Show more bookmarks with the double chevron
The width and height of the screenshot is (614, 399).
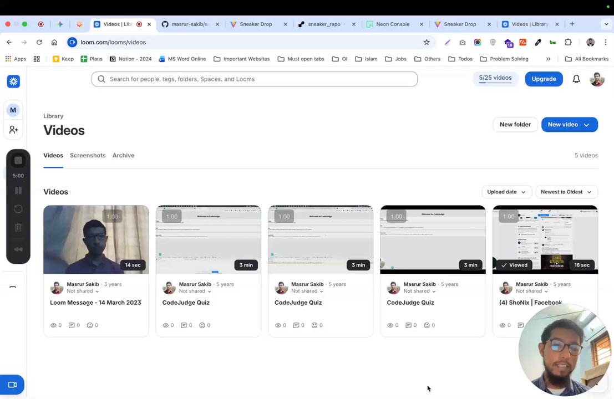click(548, 59)
